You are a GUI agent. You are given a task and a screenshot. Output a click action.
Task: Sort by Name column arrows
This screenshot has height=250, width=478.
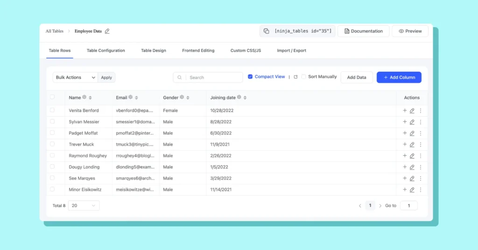click(90, 98)
